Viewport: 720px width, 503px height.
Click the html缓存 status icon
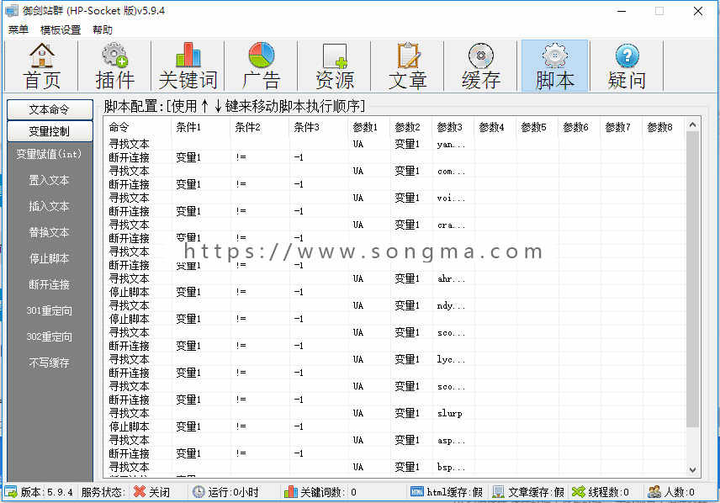pyautogui.click(x=417, y=491)
